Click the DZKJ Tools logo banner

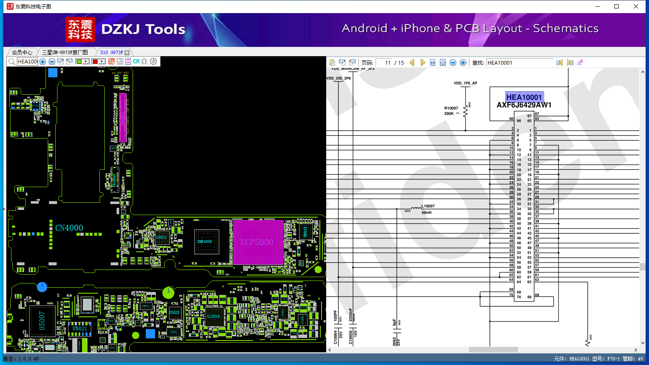click(125, 29)
